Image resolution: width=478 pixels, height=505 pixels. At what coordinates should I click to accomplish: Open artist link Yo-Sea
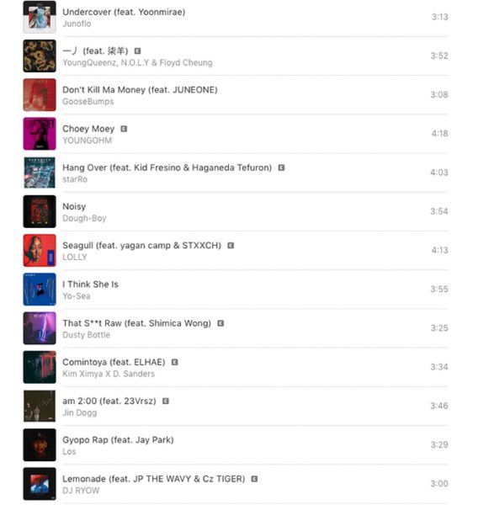coord(77,296)
